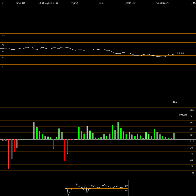Click the MR axis label -100
Screen dimensions: 196x196
pos(192,173)
